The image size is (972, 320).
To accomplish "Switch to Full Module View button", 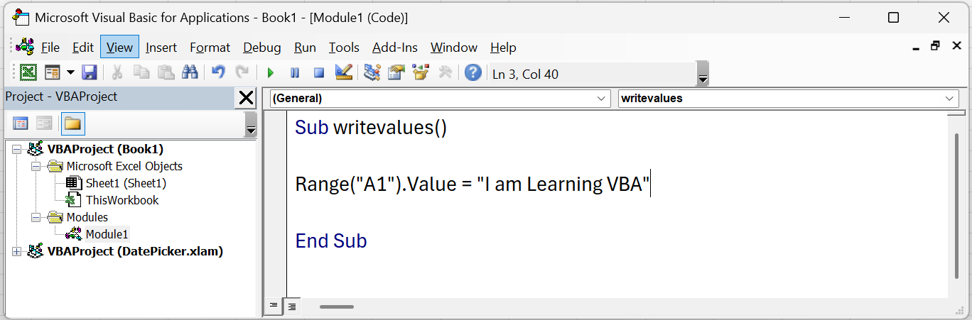I will [291, 306].
